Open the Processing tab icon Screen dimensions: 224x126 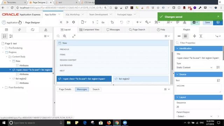(33, 30)
